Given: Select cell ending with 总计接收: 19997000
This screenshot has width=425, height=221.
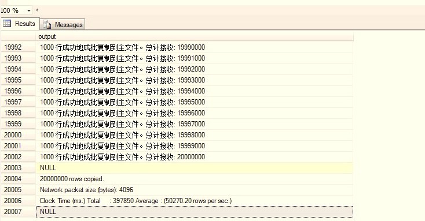Looking at the screenshot, I should point(195,123).
